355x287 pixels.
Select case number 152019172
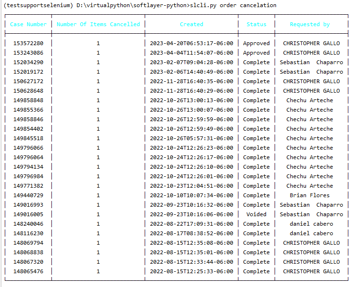pos(28,72)
